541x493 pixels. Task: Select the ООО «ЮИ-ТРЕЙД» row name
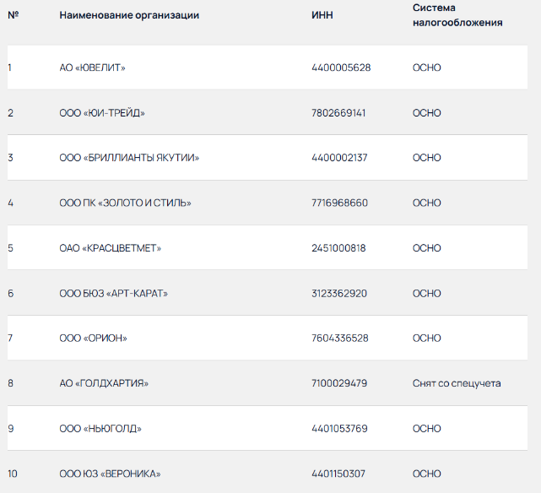[102, 113]
